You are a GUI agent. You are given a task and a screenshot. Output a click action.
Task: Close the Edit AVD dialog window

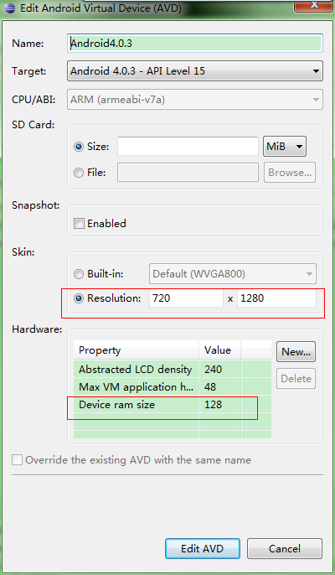click(313, 5)
